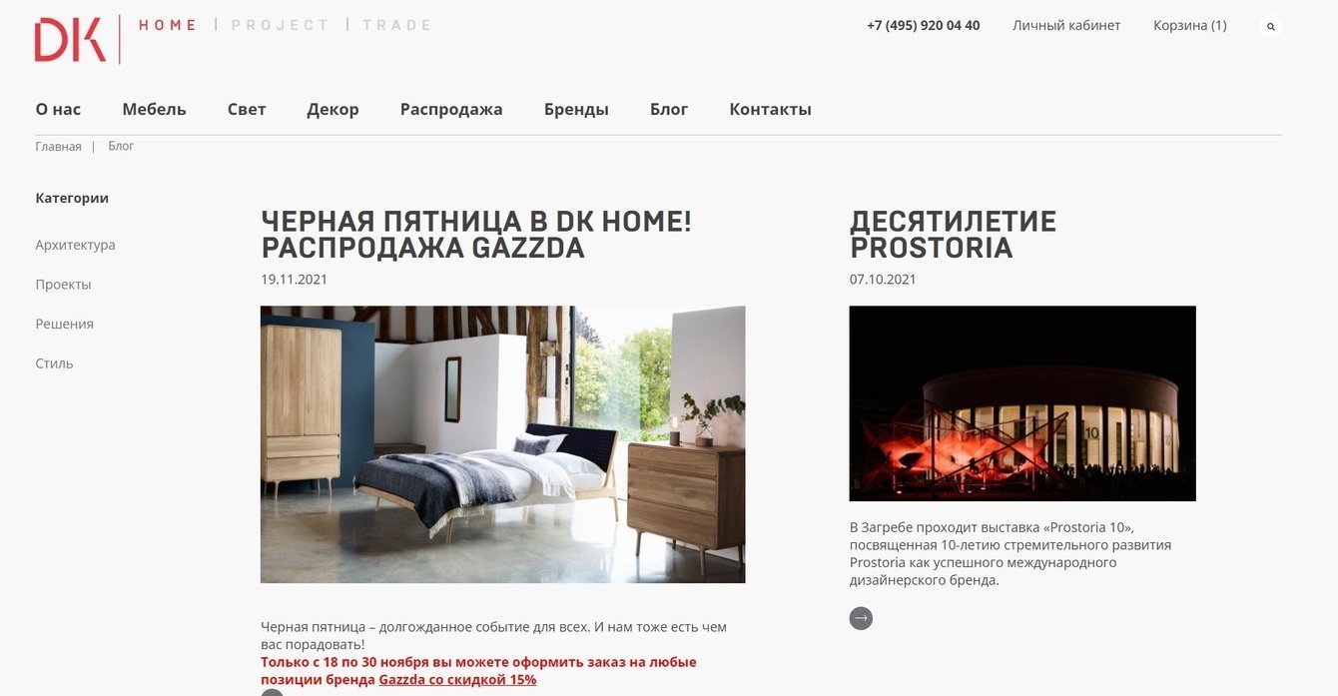The height and width of the screenshot is (696, 1338).
Task: Switch to the PROJECT tab
Action: tap(280, 25)
